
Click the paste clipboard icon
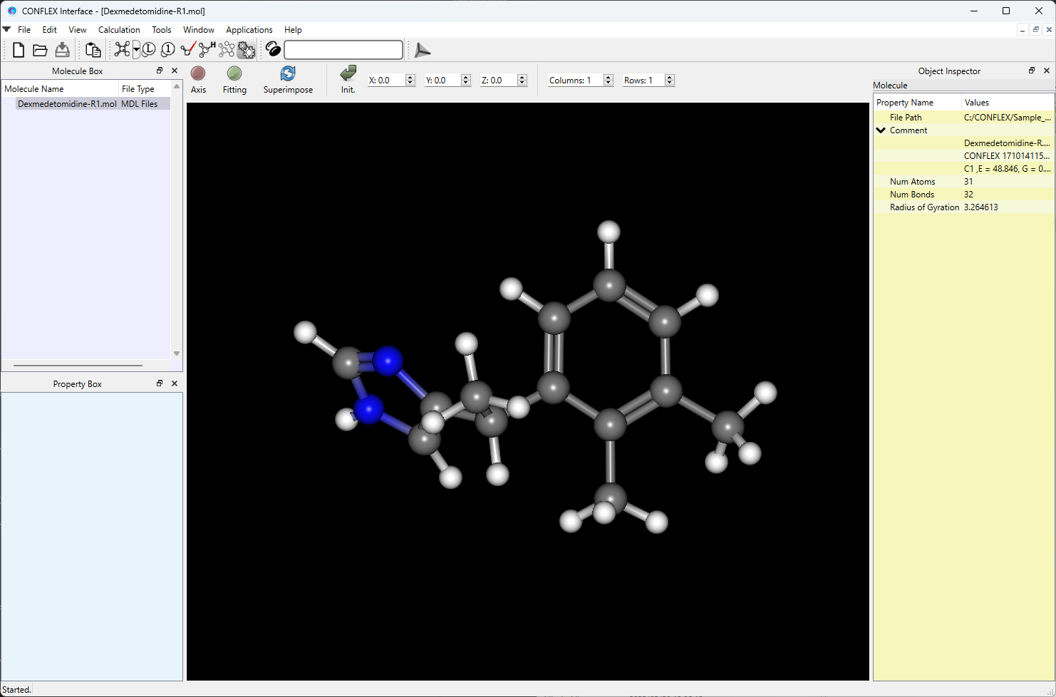[x=93, y=50]
